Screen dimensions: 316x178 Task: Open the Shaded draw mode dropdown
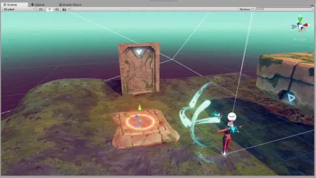point(19,9)
